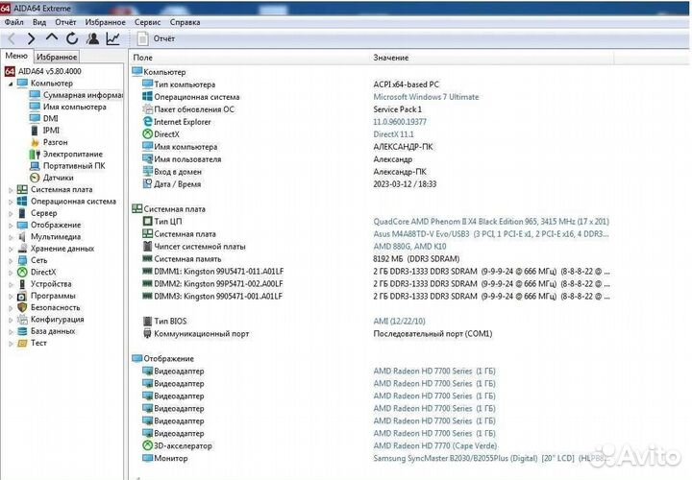Screen dimensions: 692x480
Task: Click the Значение column header
Action: 390,58
